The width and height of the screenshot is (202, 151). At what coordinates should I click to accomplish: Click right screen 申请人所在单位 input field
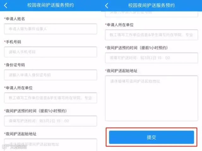[151, 35]
